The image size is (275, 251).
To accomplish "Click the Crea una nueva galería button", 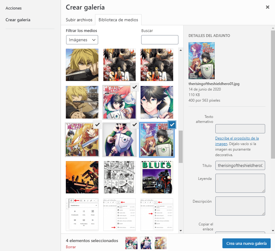I will pos(246,243).
